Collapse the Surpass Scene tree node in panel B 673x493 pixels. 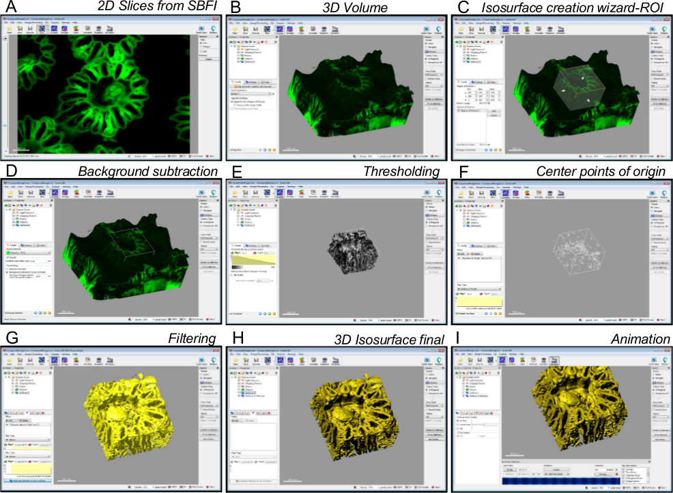tap(231, 46)
